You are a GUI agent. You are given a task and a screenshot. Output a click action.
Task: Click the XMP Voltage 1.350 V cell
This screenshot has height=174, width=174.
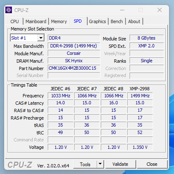tap(140, 147)
